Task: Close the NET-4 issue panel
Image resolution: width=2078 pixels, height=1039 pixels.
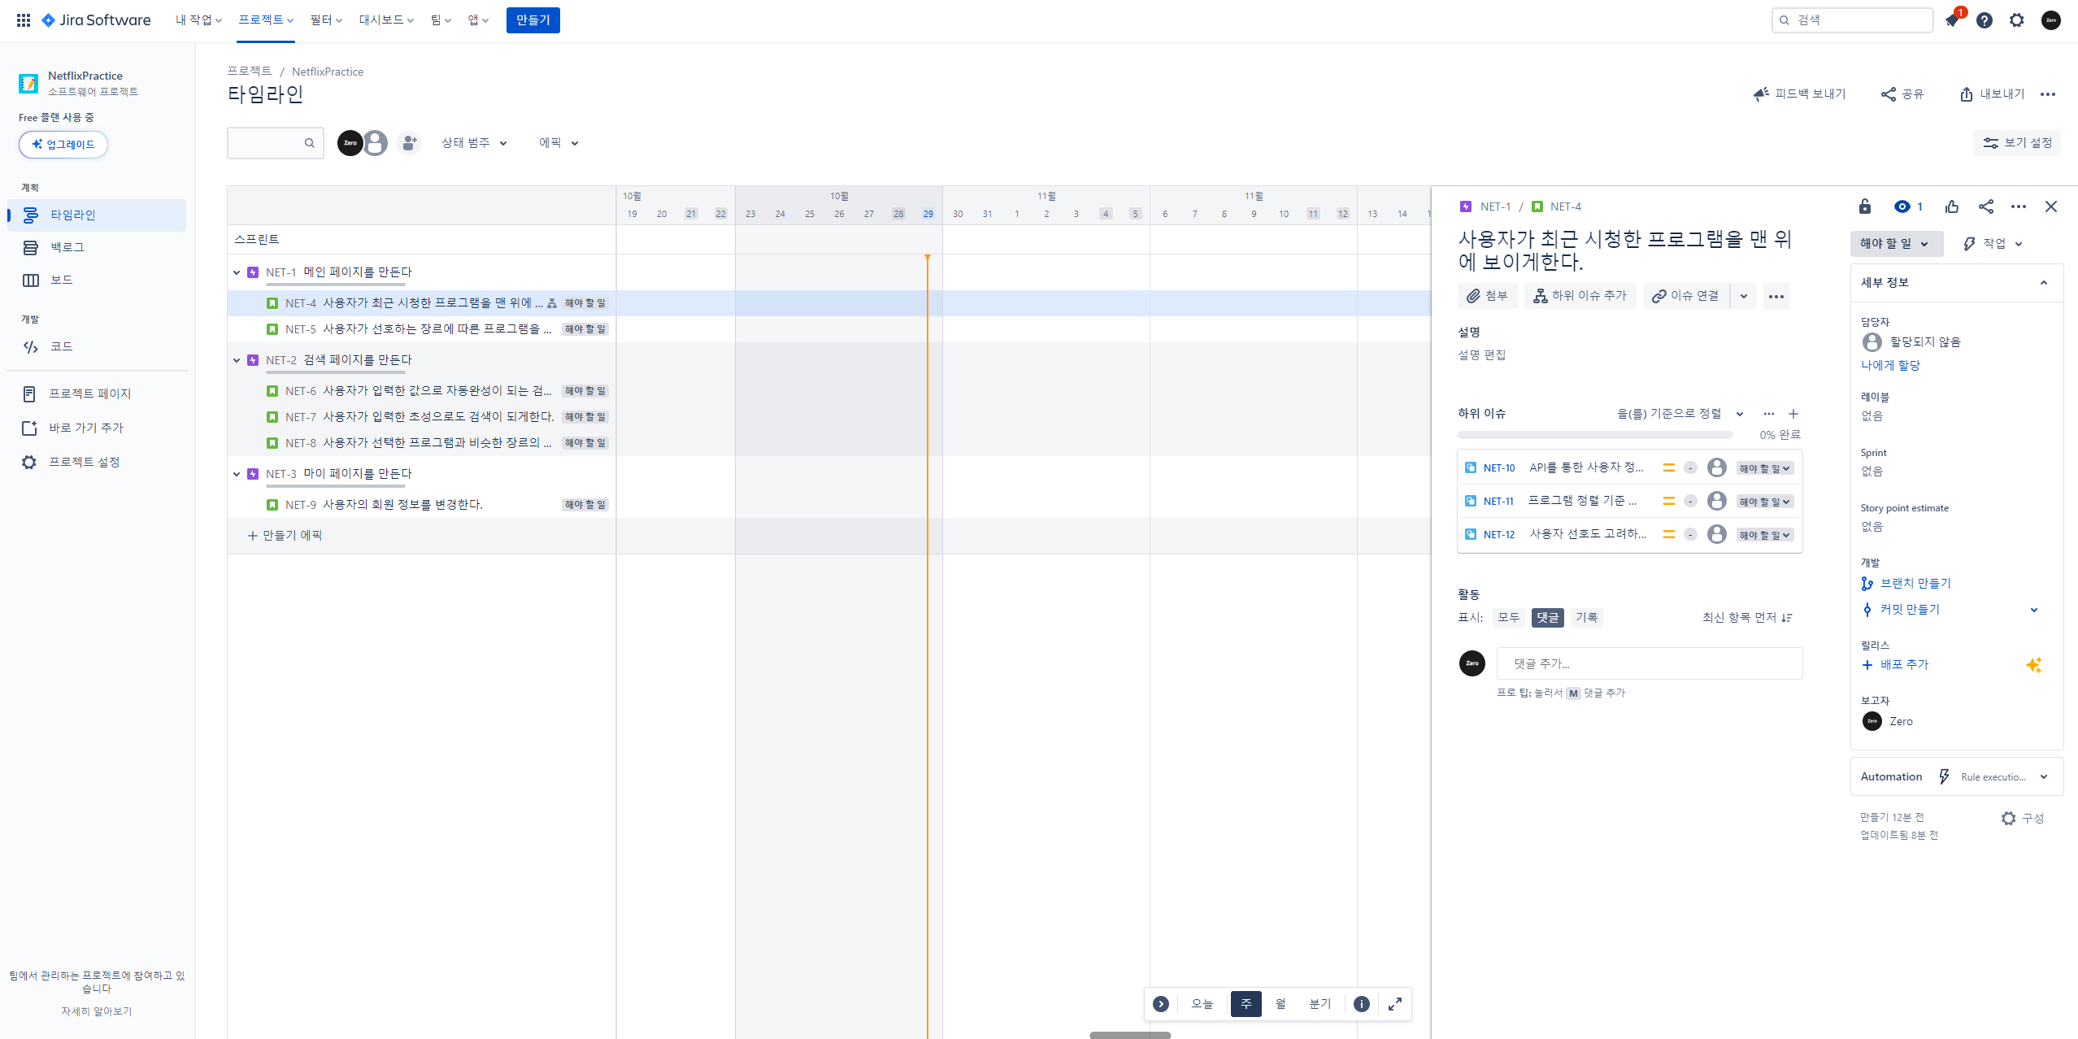Action: click(2051, 206)
